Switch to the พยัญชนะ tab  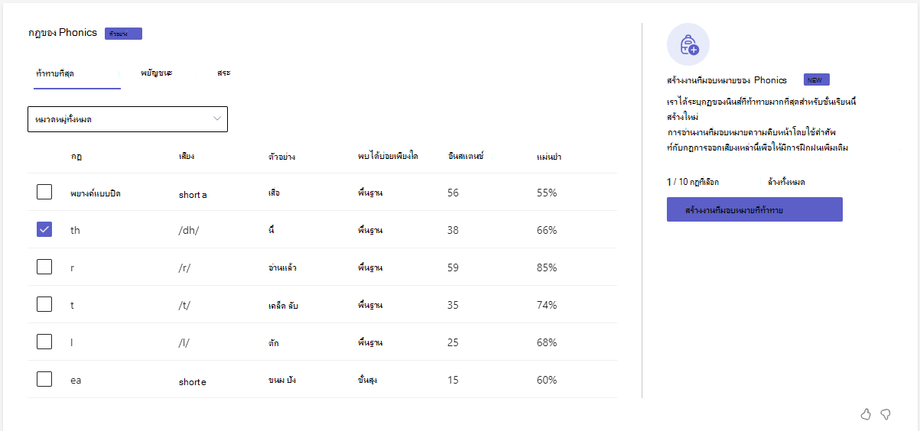click(x=157, y=73)
